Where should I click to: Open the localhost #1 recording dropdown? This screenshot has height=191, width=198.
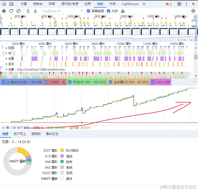63,11
